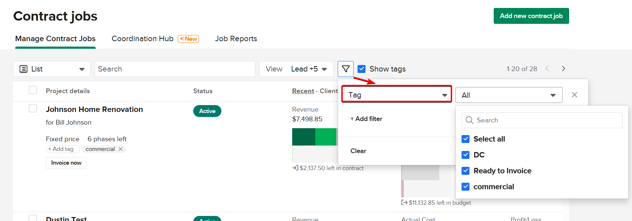632x221 pixels.
Task: Click Add new contract job button
Action: point(531,16)
